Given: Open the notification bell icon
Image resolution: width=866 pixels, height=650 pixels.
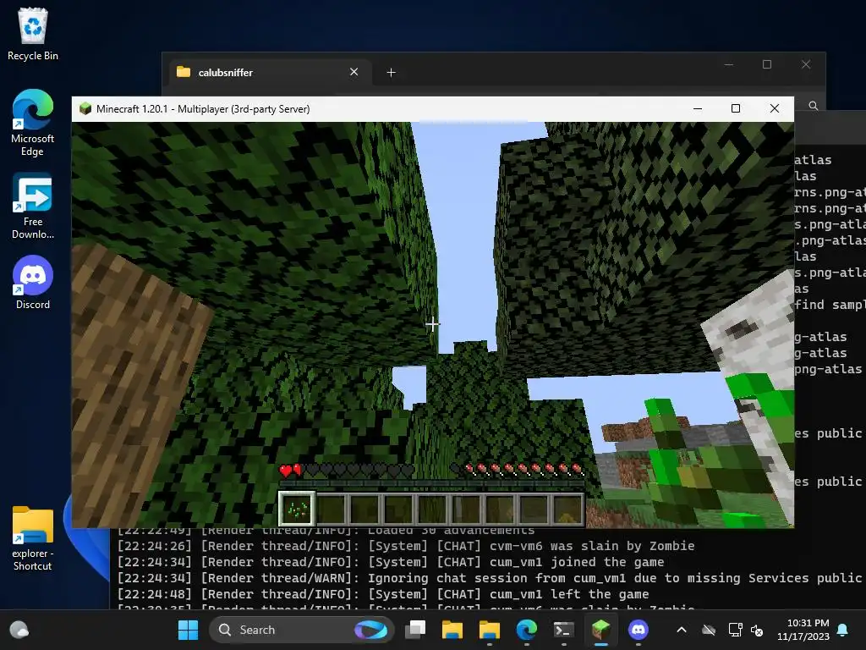Looking at the screenshot, I should pyautogui.click(x=843, y=630).
